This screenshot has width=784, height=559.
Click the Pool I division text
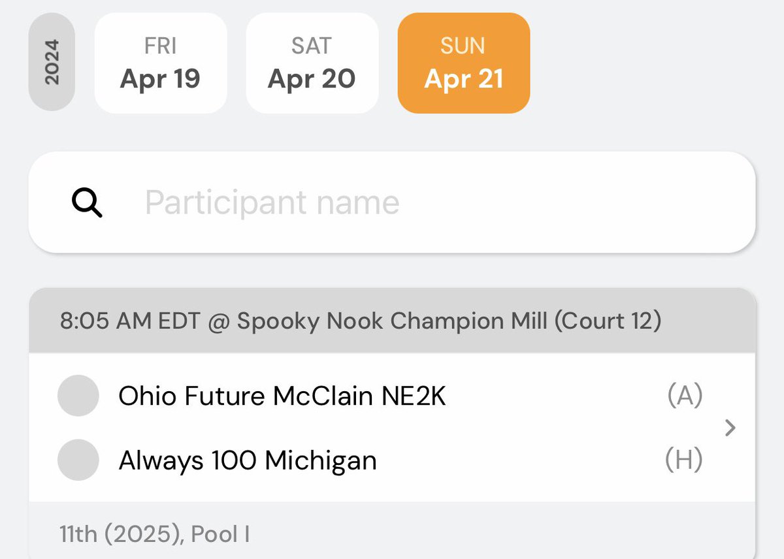[221, 534]
